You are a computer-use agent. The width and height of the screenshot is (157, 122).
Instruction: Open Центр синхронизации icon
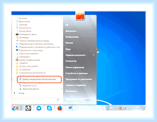[x=17, y=60]
